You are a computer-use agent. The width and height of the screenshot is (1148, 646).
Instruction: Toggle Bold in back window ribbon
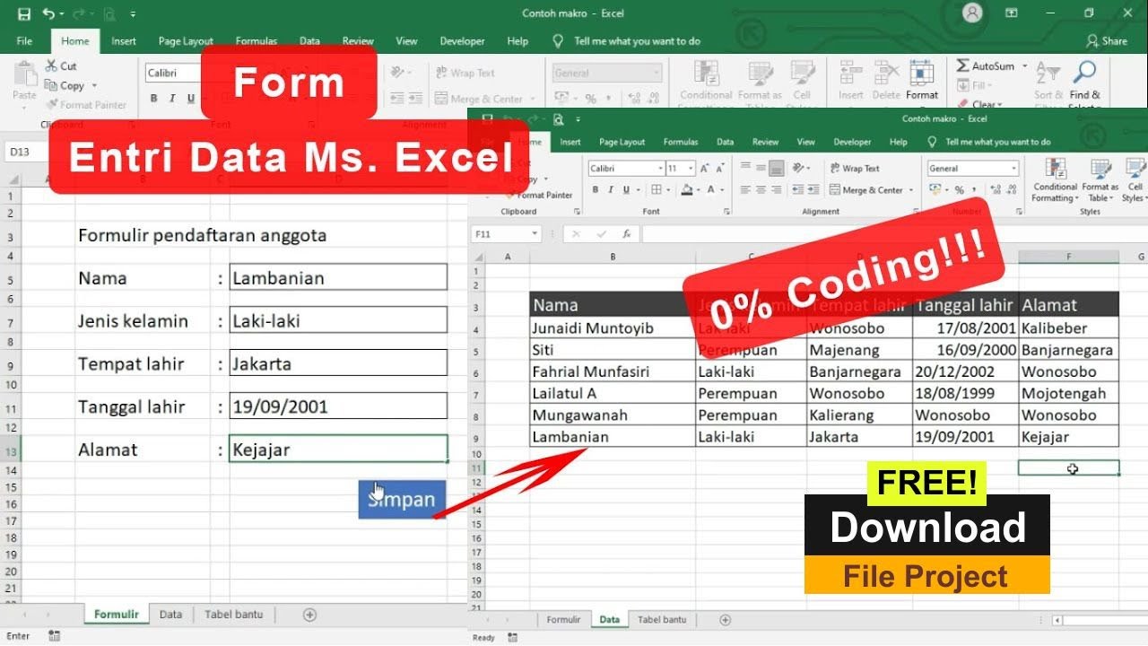[x=153, y=99]
